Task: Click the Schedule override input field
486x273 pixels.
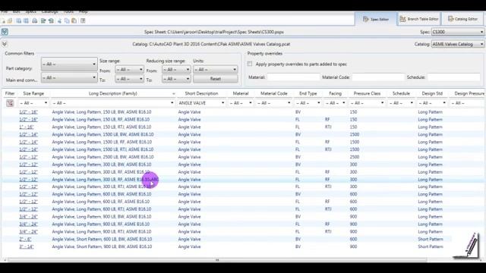Action: pyautogui.click(x=454, y=77)
